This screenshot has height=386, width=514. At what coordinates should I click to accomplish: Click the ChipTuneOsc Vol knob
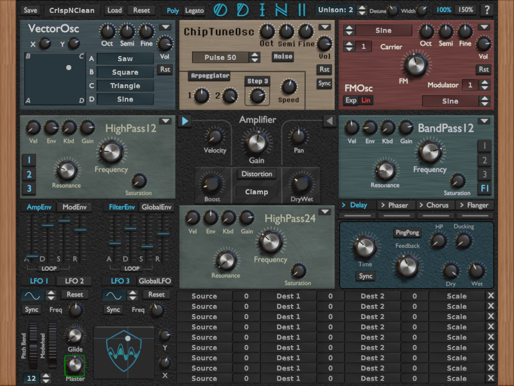[324, 44]
